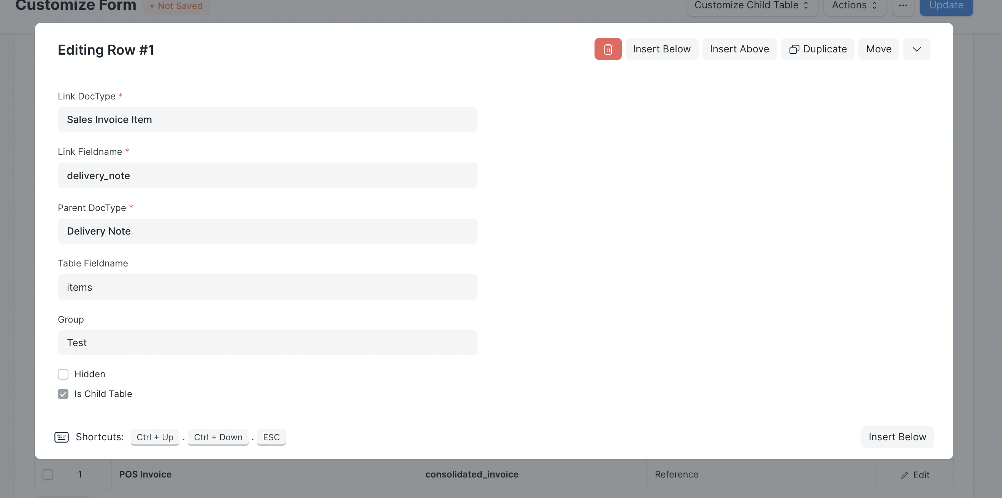Disable the Is Child Table checkbox
Image resolution: width=1002 pixels, height=498 pixels.
(63, 393)
